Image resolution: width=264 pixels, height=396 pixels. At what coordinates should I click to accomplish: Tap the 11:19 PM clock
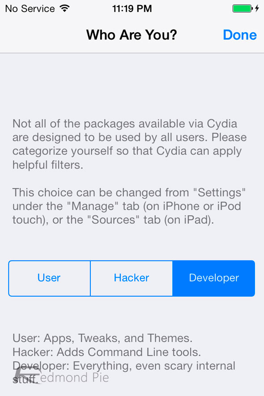(132, 8)
